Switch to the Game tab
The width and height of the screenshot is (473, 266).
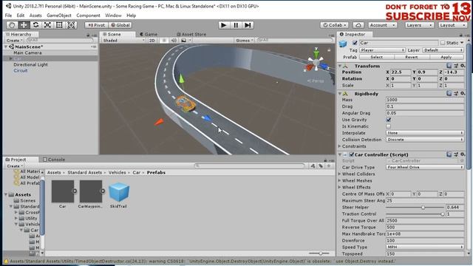(x=149, y=35)
